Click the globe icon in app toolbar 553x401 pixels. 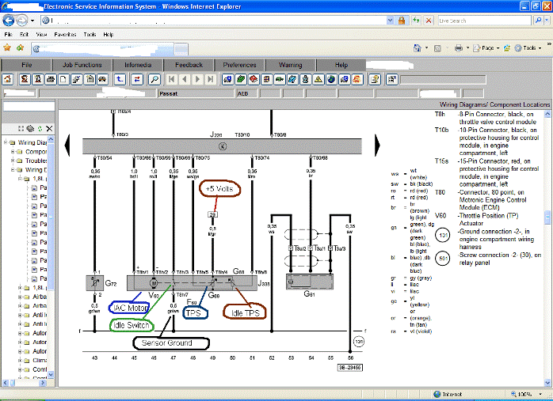331,79
